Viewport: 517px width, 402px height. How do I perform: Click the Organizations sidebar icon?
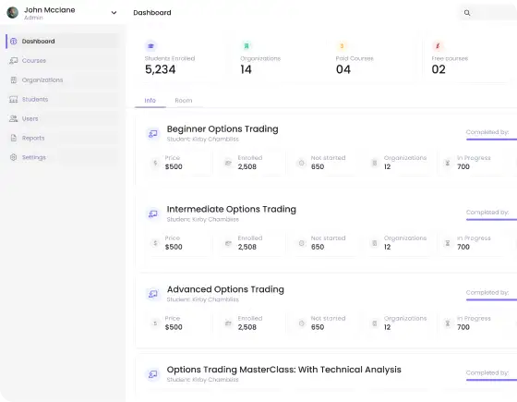[14, 79]
